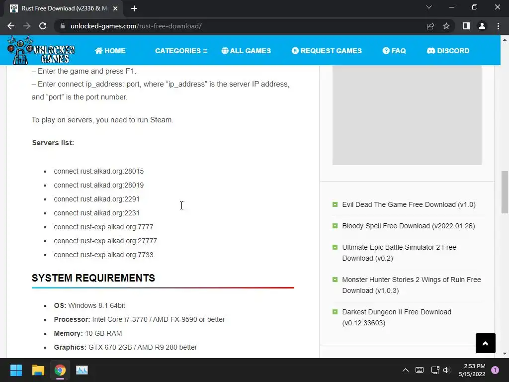
Task: Open Darkest Dungeon II Free Download link
Action: (396, 317)
